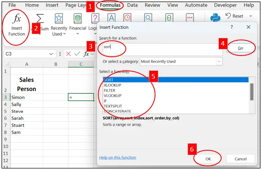
Task: Open the Lookup & Reference functions icon
Action: [148, 18]
